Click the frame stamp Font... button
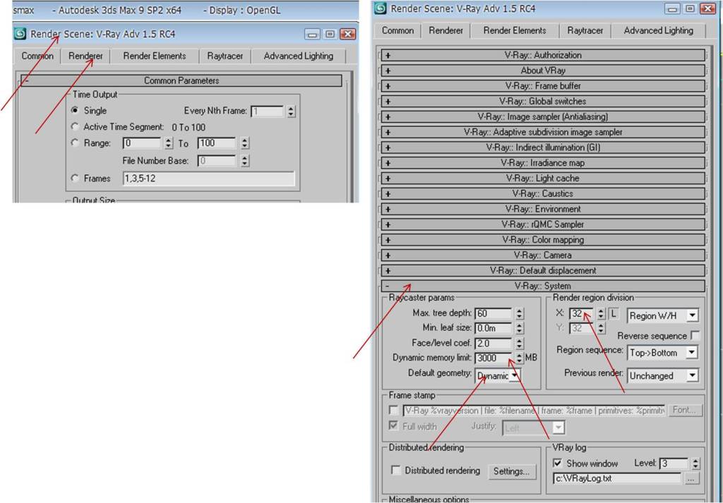 point(683,410)
